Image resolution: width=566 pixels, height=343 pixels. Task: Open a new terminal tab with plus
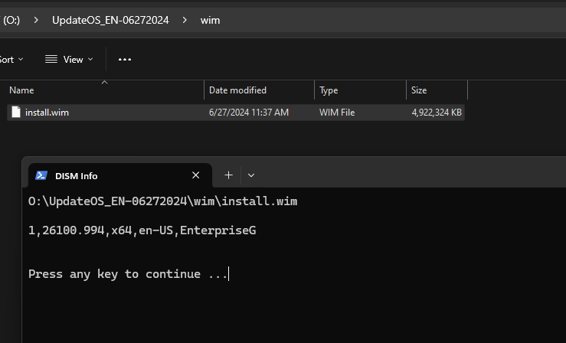[x=228, y=175]
